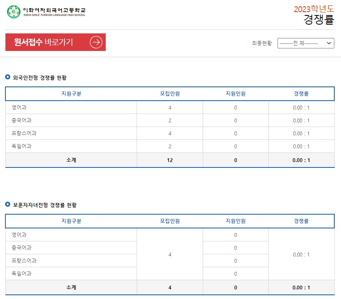This screenshot has height=299, width=341.
Task: Click the 최종현황 label
Action: point(262,43)
